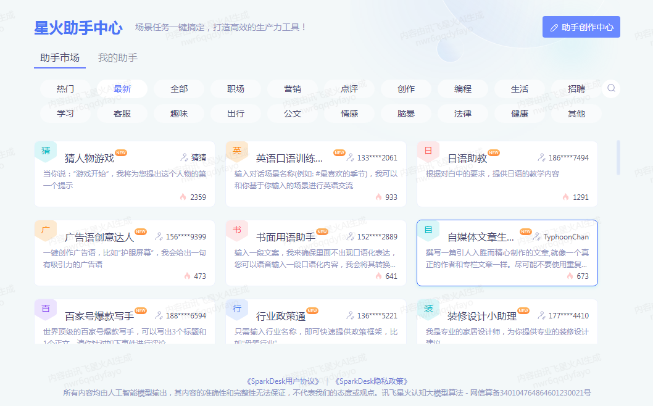Switch to the 助手市场 tab
653x406 pixels.
click(60, 57)
